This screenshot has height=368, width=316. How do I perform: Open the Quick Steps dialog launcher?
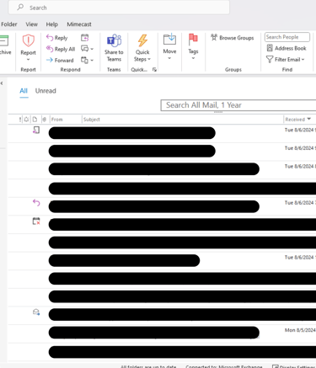[x=154, y=70]
